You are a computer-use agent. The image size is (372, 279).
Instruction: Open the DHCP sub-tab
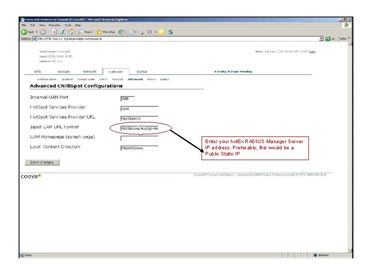click(103, 79)
